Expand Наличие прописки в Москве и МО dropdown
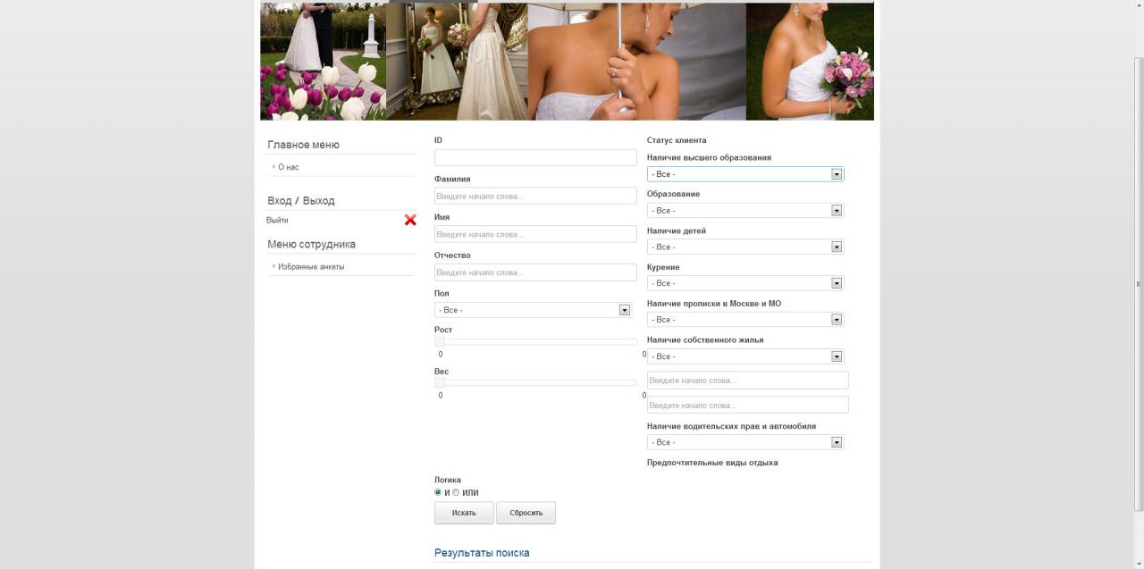Viewport: 1144px width, 569px height. point(744,320)
